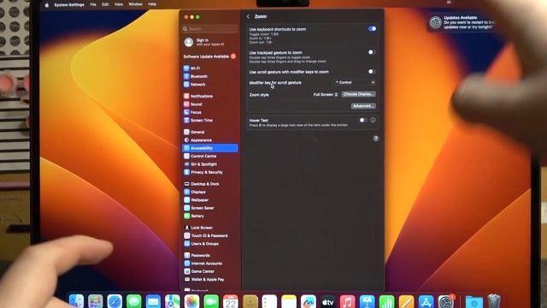This screenshot has width=547, height=308.
Task: Open the View menu
Action: click(x=119, y=4)
